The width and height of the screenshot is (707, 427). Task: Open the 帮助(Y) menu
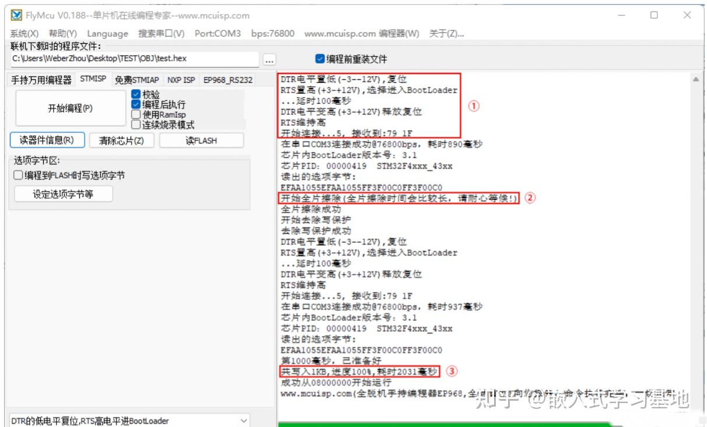tap(63, 33)
